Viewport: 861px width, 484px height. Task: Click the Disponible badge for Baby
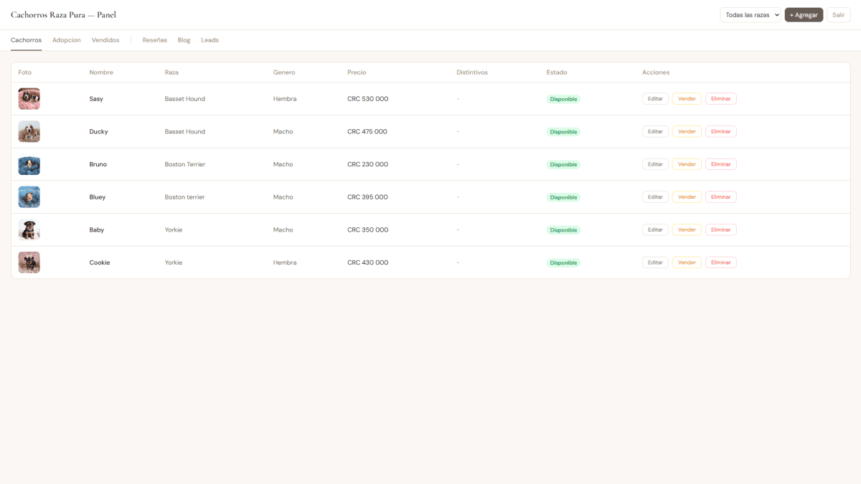click(563, 230)
